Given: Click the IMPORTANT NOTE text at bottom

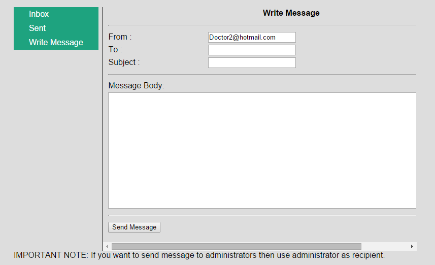Looking at the screenshot, I should [199, 255].
